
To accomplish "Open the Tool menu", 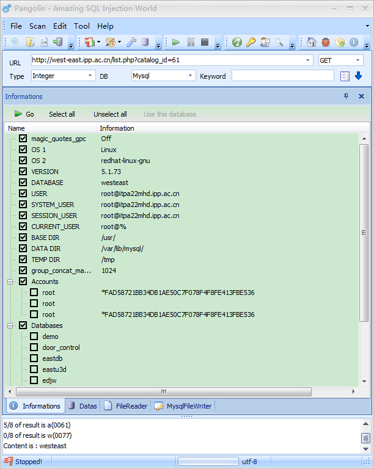I will (x=82, y=26).
